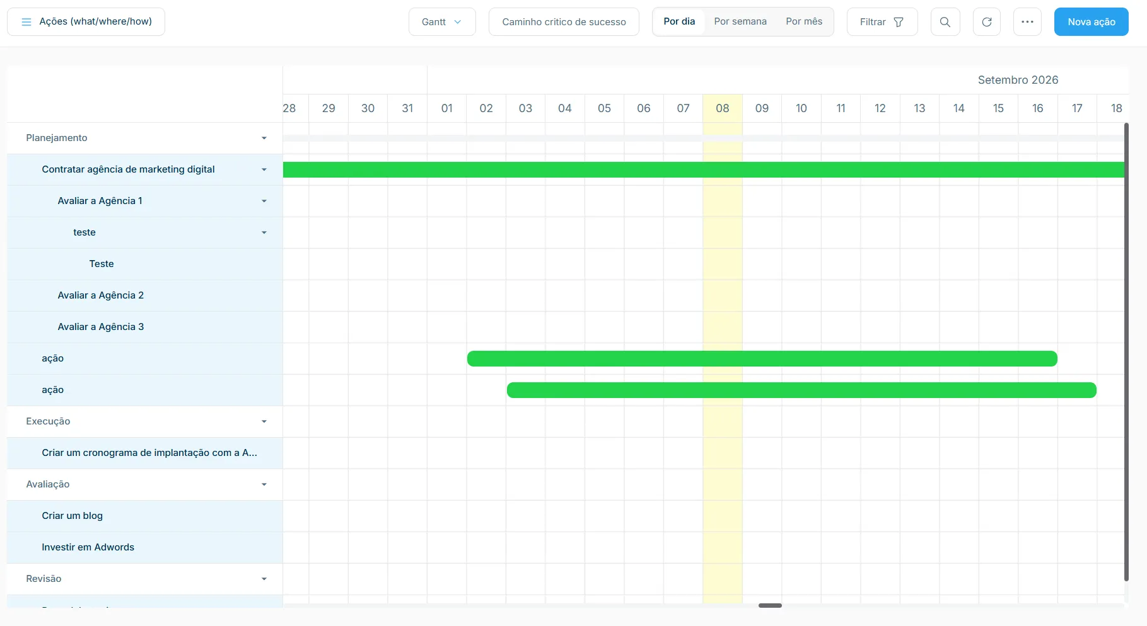This screenshot has height=626, width=1147.
Task: Select the Investir em Adwords row
Action: [145, 547]
